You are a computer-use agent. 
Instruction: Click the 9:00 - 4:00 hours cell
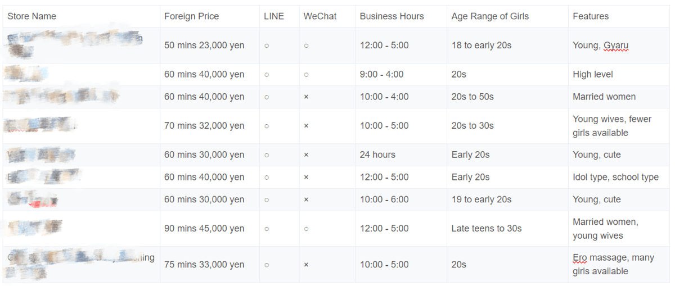point(382,75)
